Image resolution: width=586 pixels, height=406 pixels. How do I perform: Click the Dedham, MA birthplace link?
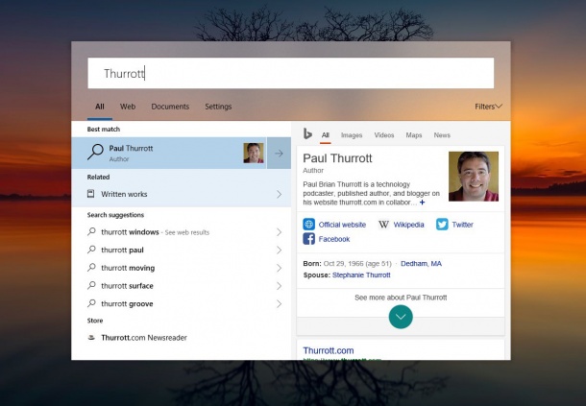point(421,263)
